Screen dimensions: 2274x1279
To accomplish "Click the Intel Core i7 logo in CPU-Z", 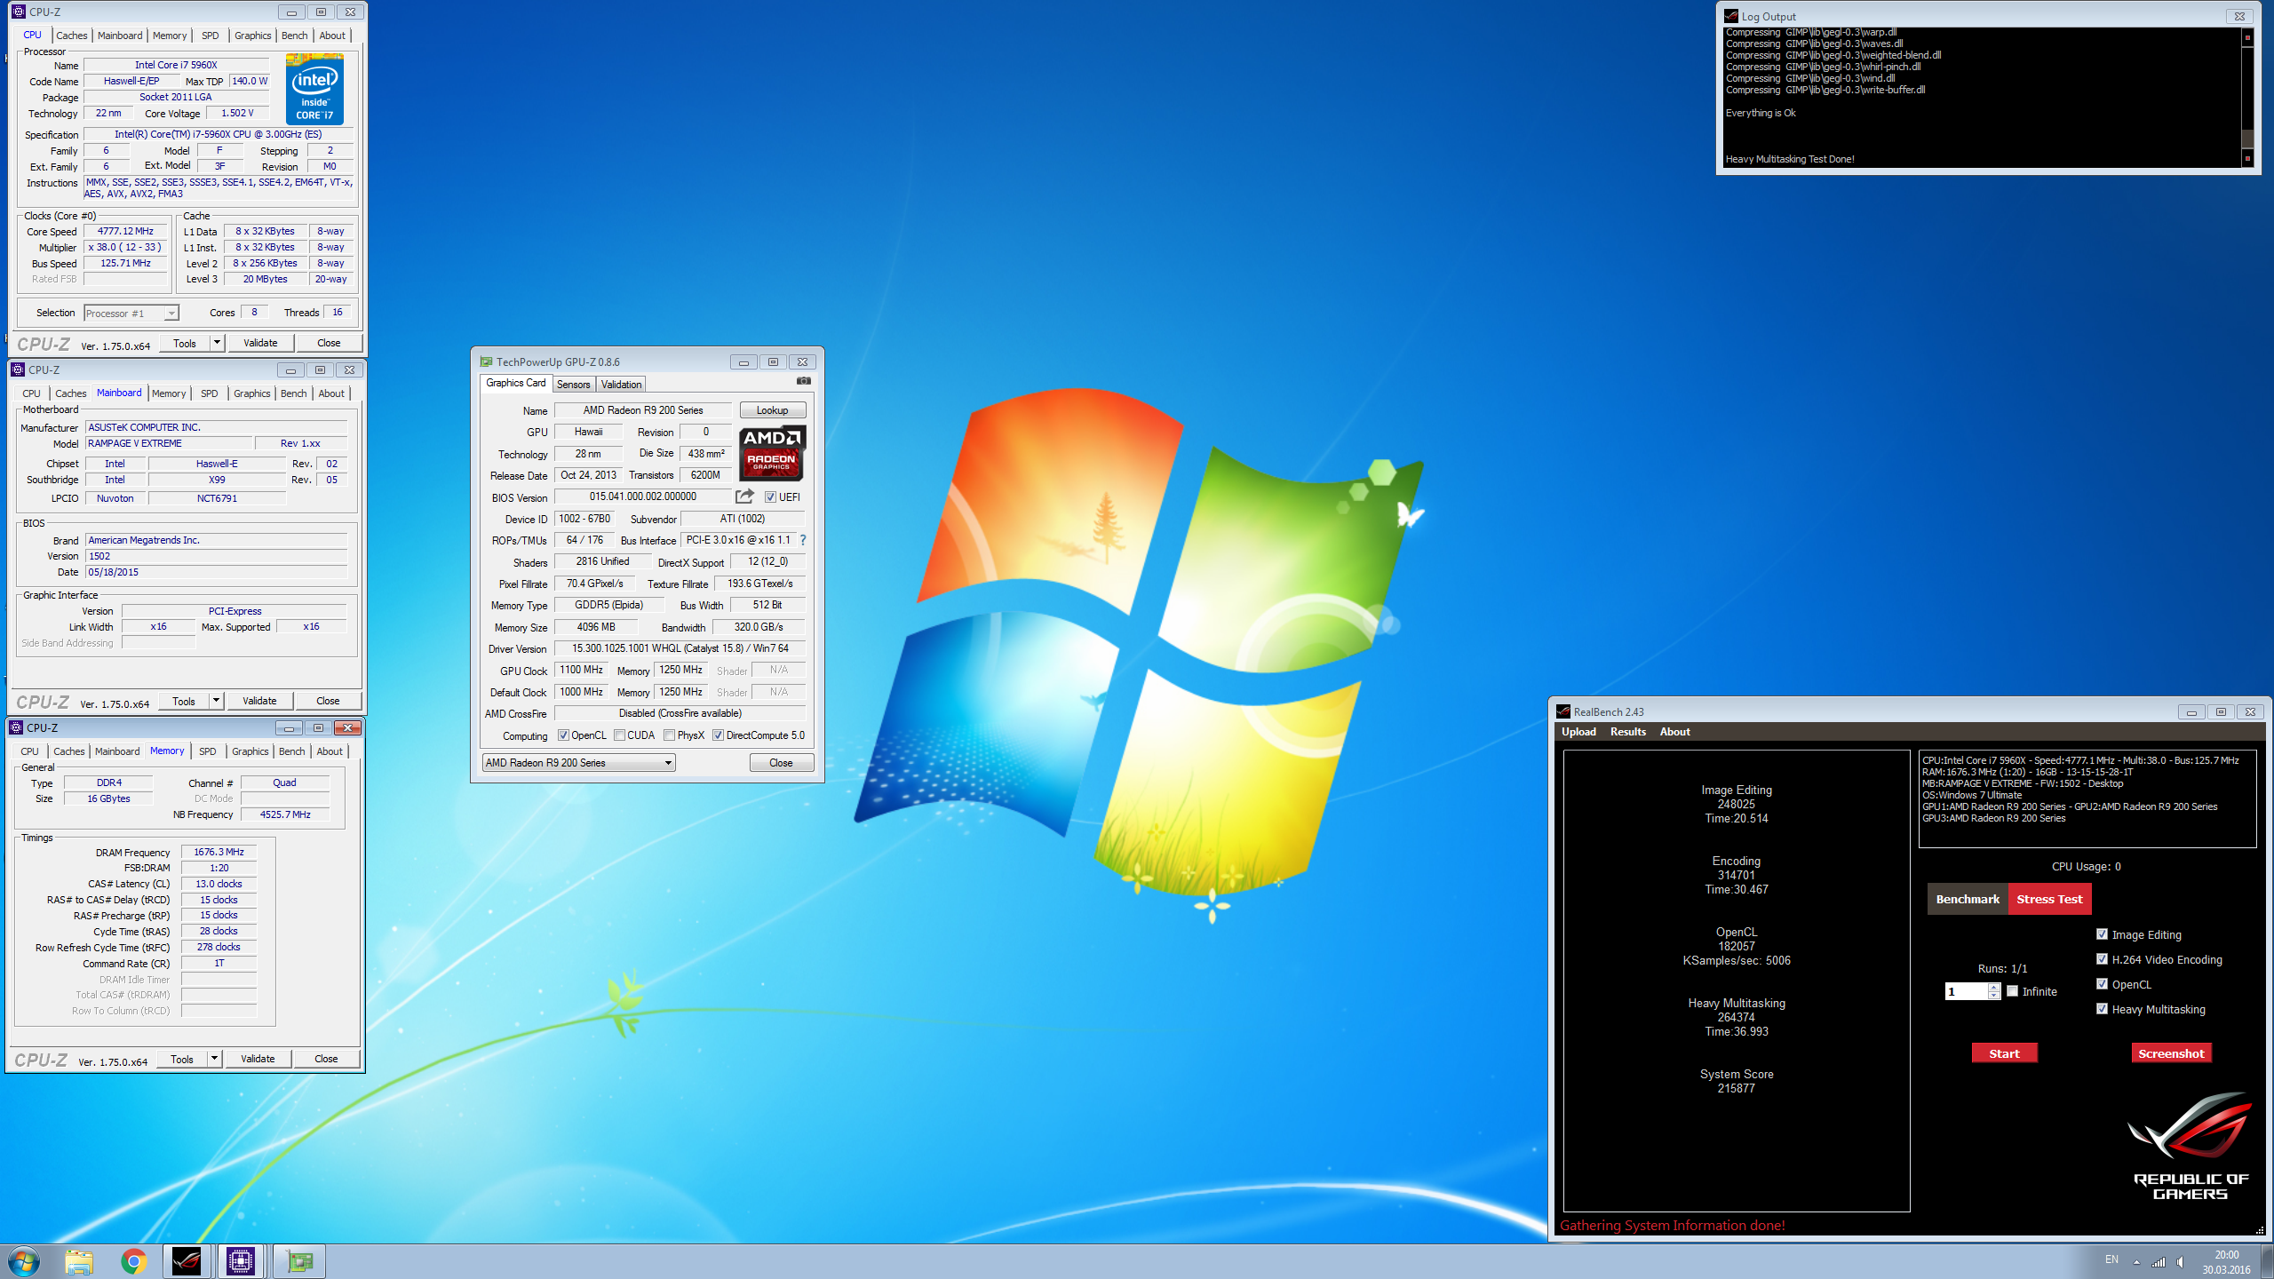I will click(x=314, y=89).
